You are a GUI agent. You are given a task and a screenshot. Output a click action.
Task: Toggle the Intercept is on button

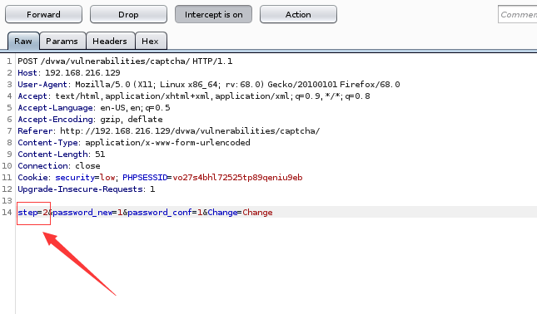[x=213, y=14]
